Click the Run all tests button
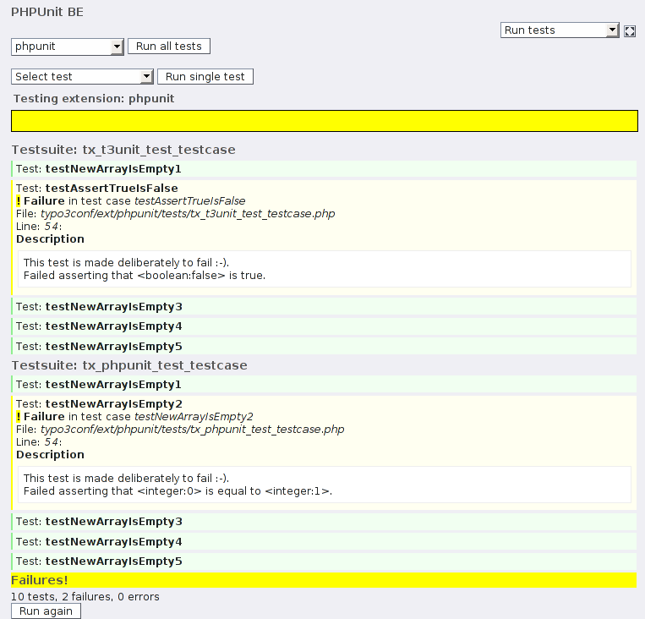 tap(169, 47)
